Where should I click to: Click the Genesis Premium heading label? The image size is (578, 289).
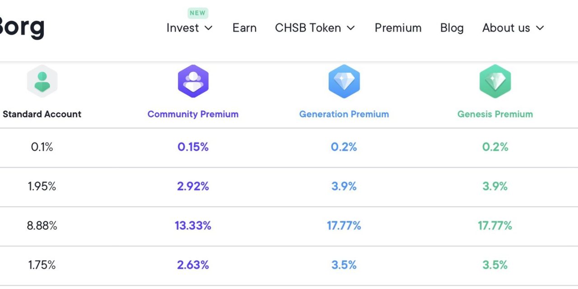coord(495,114)
